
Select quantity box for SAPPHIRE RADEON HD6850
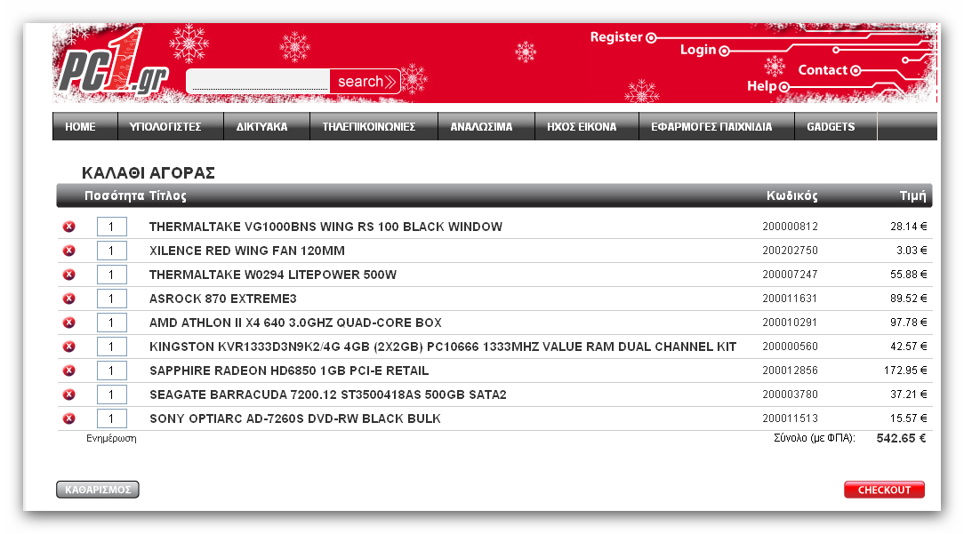pos(112,371)
